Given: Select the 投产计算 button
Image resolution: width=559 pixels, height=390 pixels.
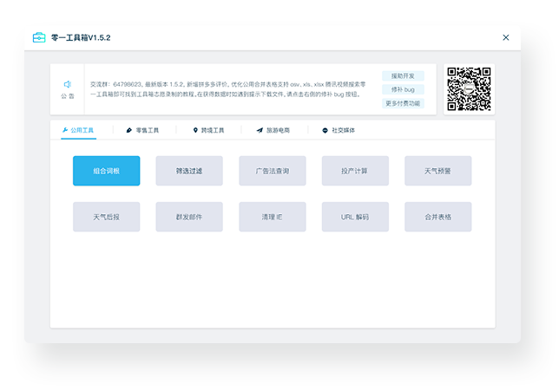Looking at the screenshot, I should coord(355,171).
